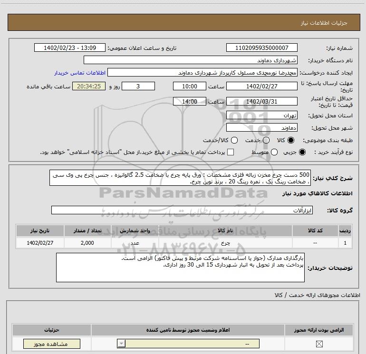Click the توضیحات خریدار text area
This screenshot has height=354, width=366.
[180, 268]
